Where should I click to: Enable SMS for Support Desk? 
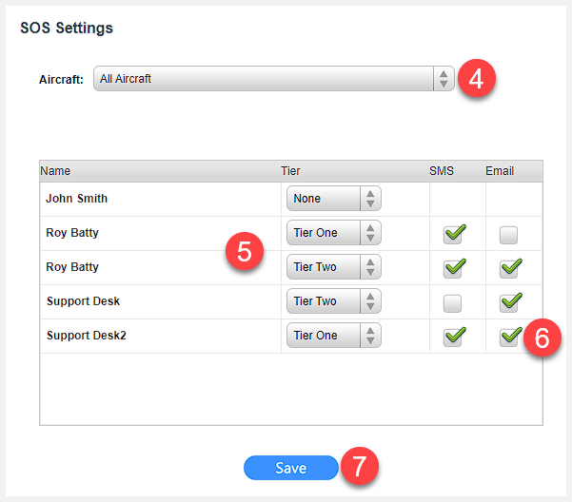(452, 303)
